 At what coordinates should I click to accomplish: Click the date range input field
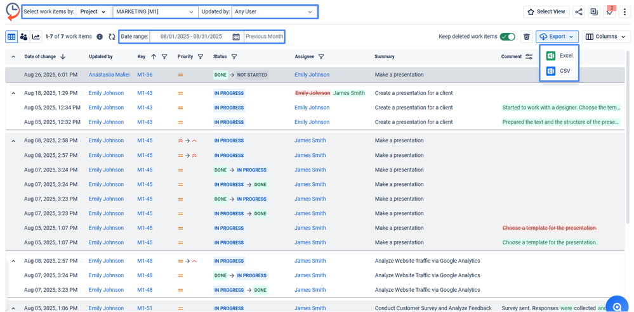point(190,37)
